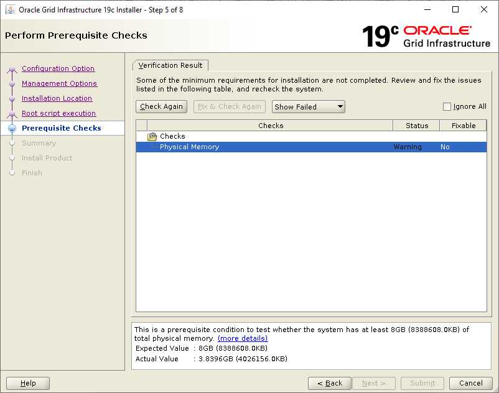The width and height of the screenshot is (499, 393).
Task: Click the Actual Value 3.8396GB text
Action: click(243, 359)
